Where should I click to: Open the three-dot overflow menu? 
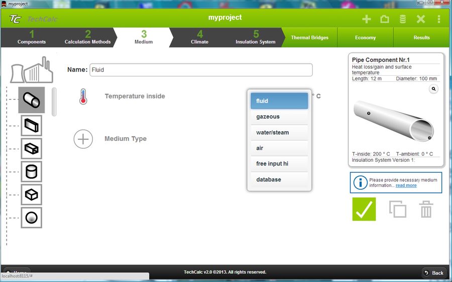click(x=439, y=19)
